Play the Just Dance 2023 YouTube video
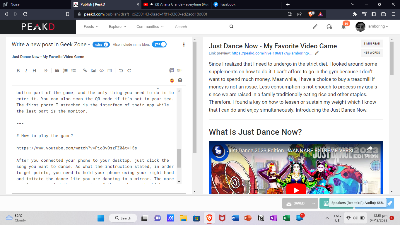 point(296,190)
